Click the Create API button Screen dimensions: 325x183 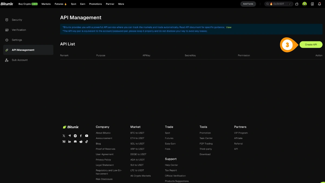coord(311,45)
